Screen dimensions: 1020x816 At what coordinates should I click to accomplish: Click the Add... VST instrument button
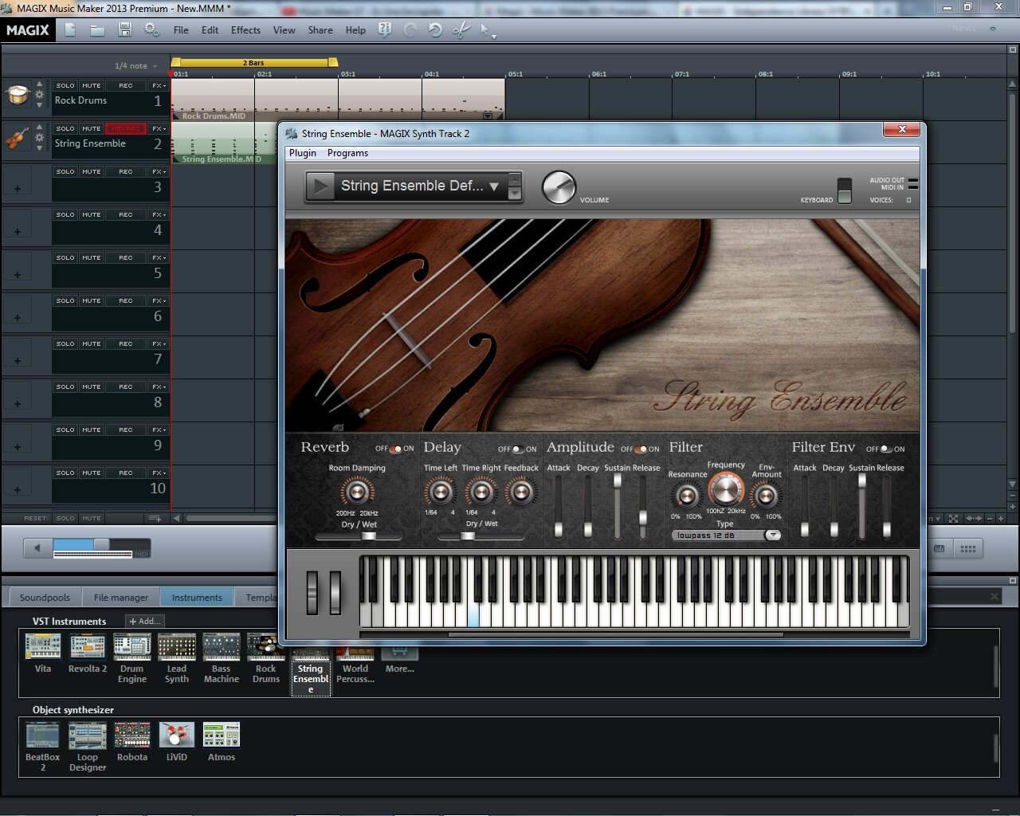point(145,621)
